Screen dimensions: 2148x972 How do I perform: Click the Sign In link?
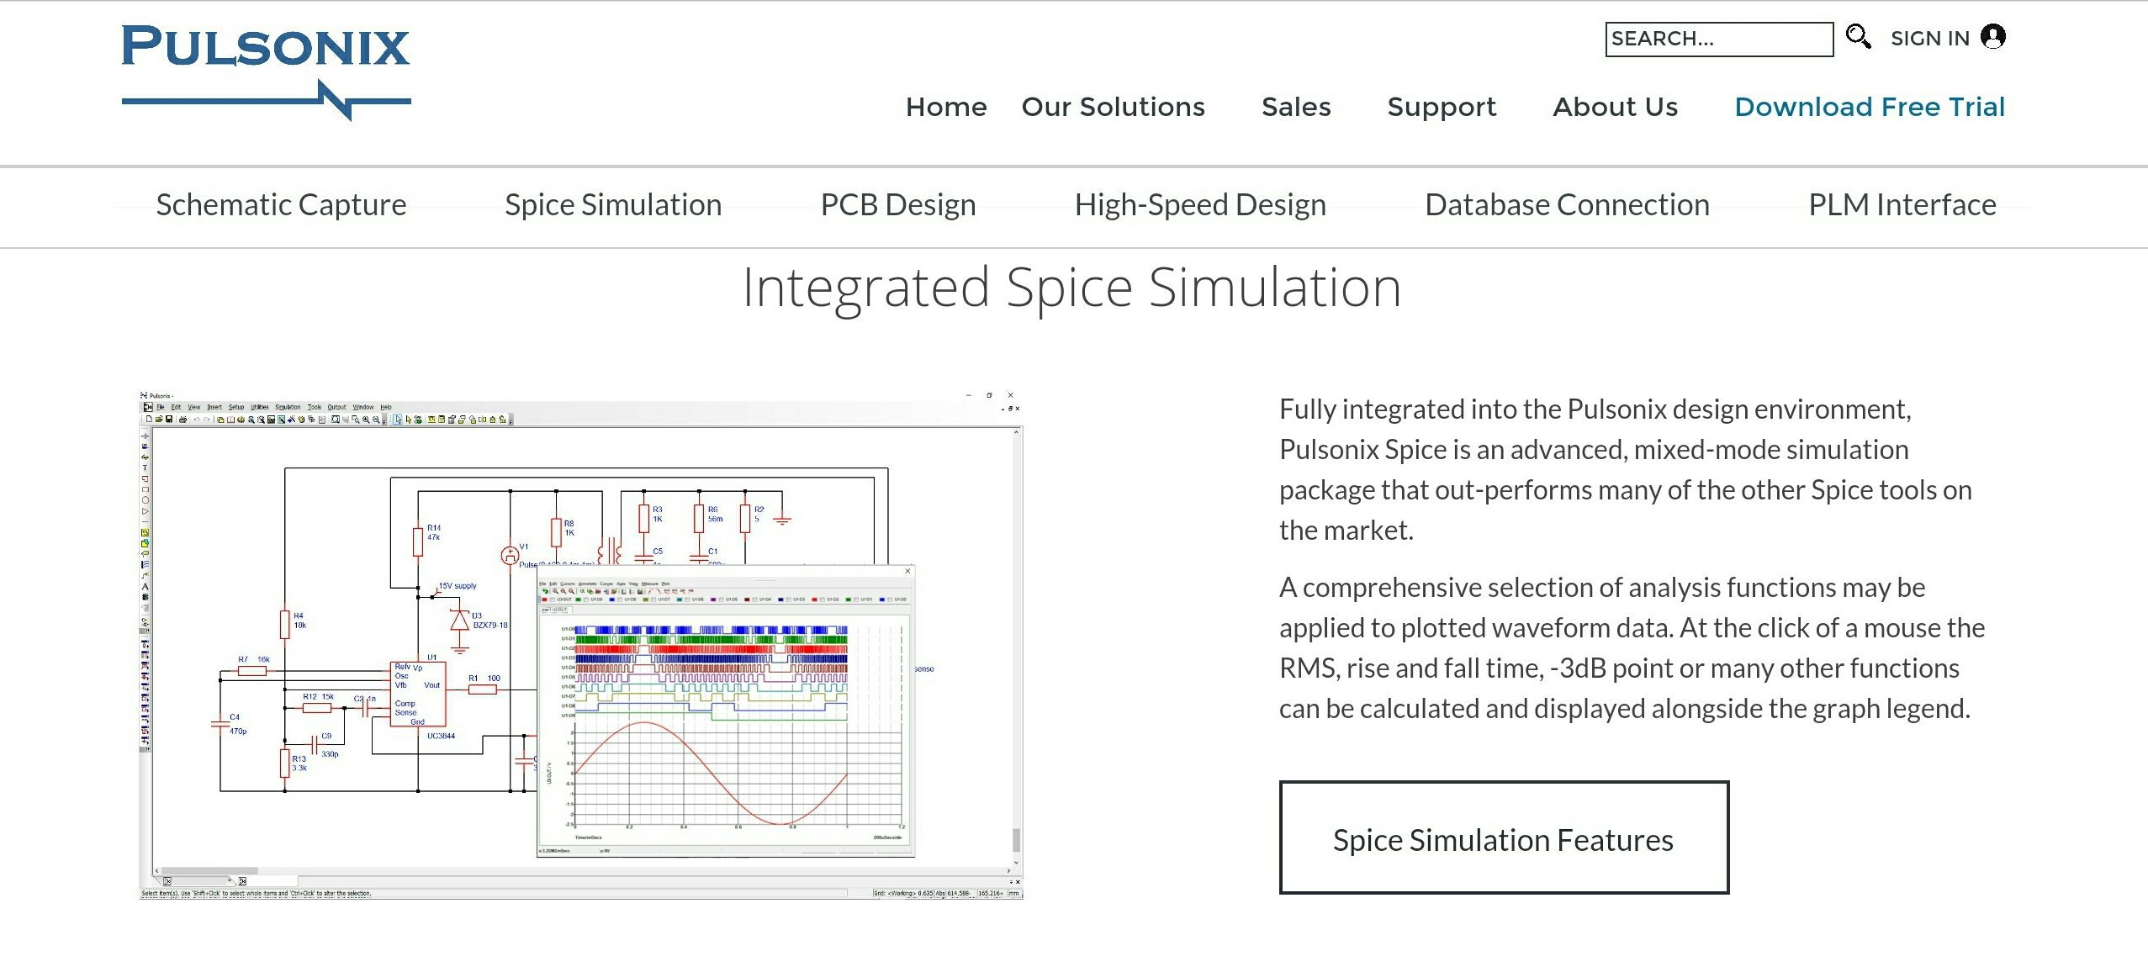pyautogui.click(x=1929, y=39)
